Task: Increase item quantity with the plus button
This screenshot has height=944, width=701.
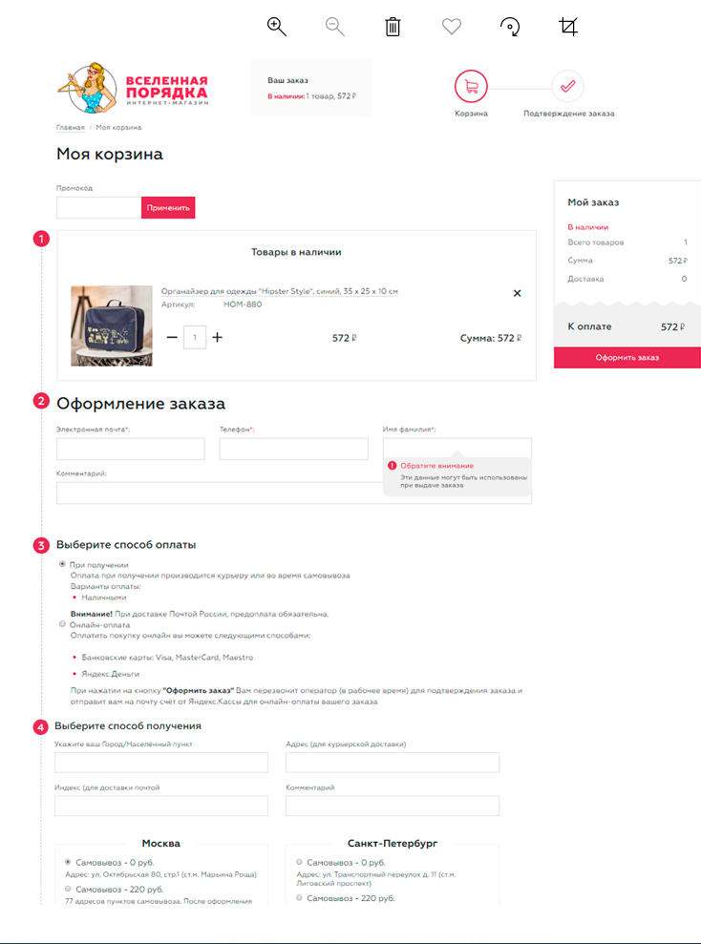Action: tap(218, 337)
